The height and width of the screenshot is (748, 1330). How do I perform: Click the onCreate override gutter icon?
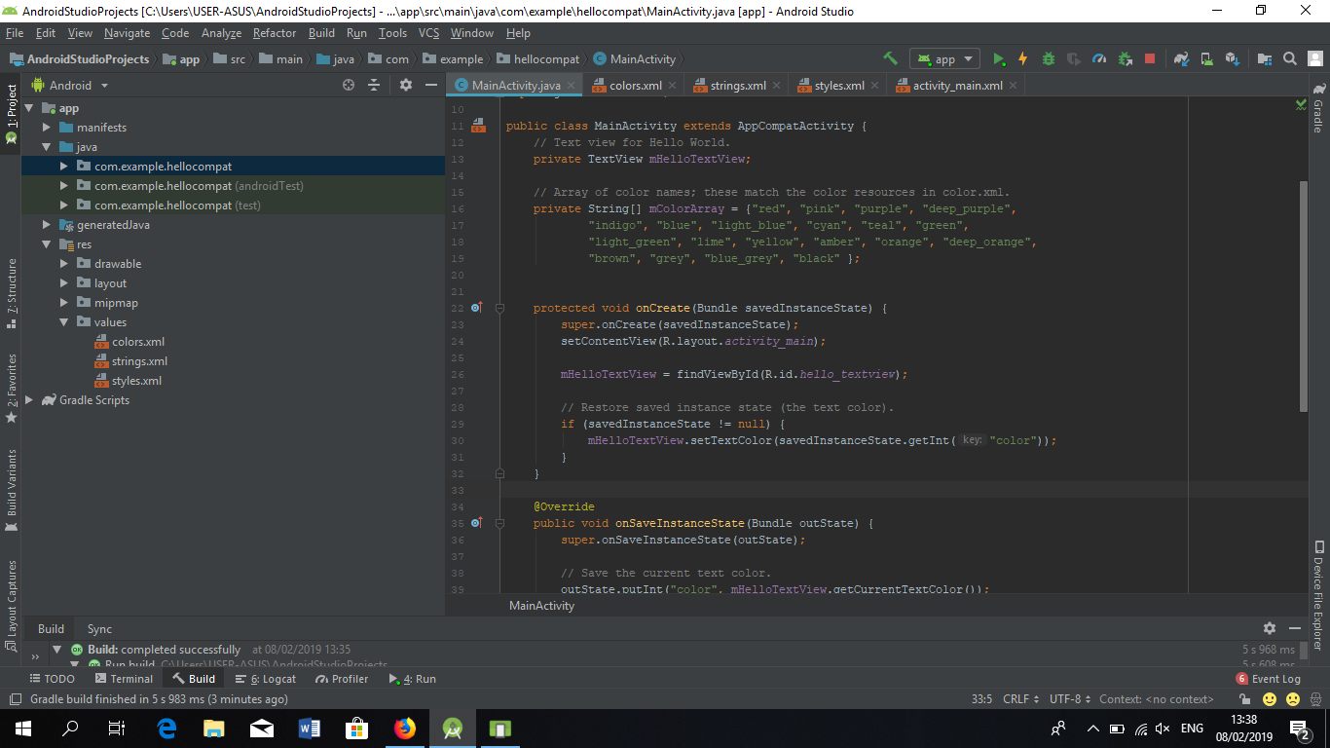coord(476,308)
